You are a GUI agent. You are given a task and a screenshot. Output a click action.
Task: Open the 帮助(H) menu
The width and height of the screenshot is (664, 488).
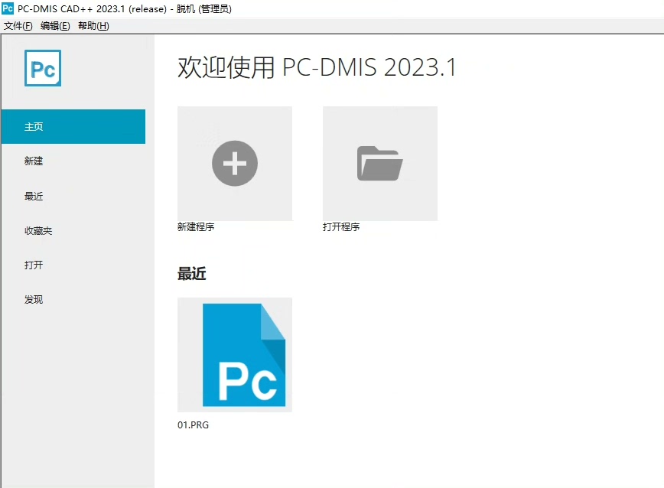point(93,26)
